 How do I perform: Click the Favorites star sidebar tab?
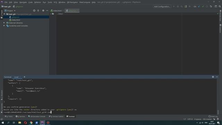click(x=1, y=108)
